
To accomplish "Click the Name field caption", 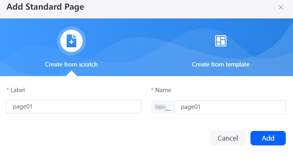I will pos(163,90).
